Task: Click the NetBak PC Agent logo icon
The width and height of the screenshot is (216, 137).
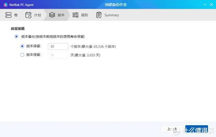Action: (6, 5)
